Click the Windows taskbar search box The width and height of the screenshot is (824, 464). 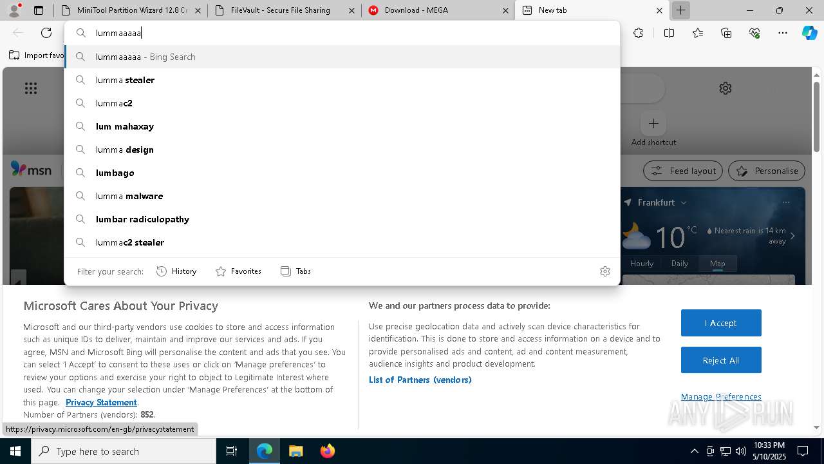tap(124, 451)
